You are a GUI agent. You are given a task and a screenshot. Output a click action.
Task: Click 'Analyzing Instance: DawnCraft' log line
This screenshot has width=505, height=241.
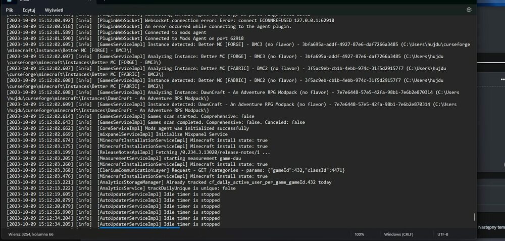[x=233, y=95]
